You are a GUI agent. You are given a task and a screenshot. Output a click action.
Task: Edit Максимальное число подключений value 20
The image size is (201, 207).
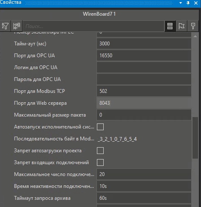(x=144, y=174)
